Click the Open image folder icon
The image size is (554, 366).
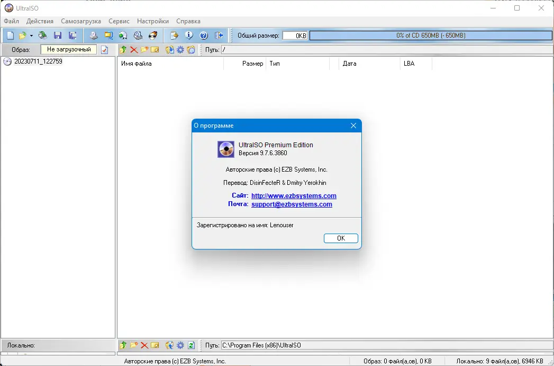tap(23, 35)
